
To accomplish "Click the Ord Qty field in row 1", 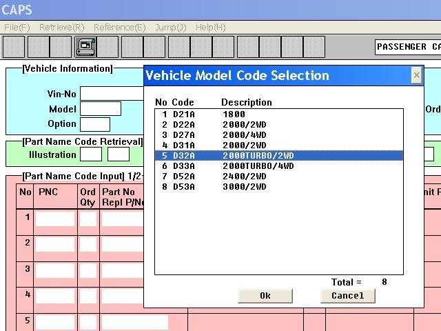I will [88, 219].
